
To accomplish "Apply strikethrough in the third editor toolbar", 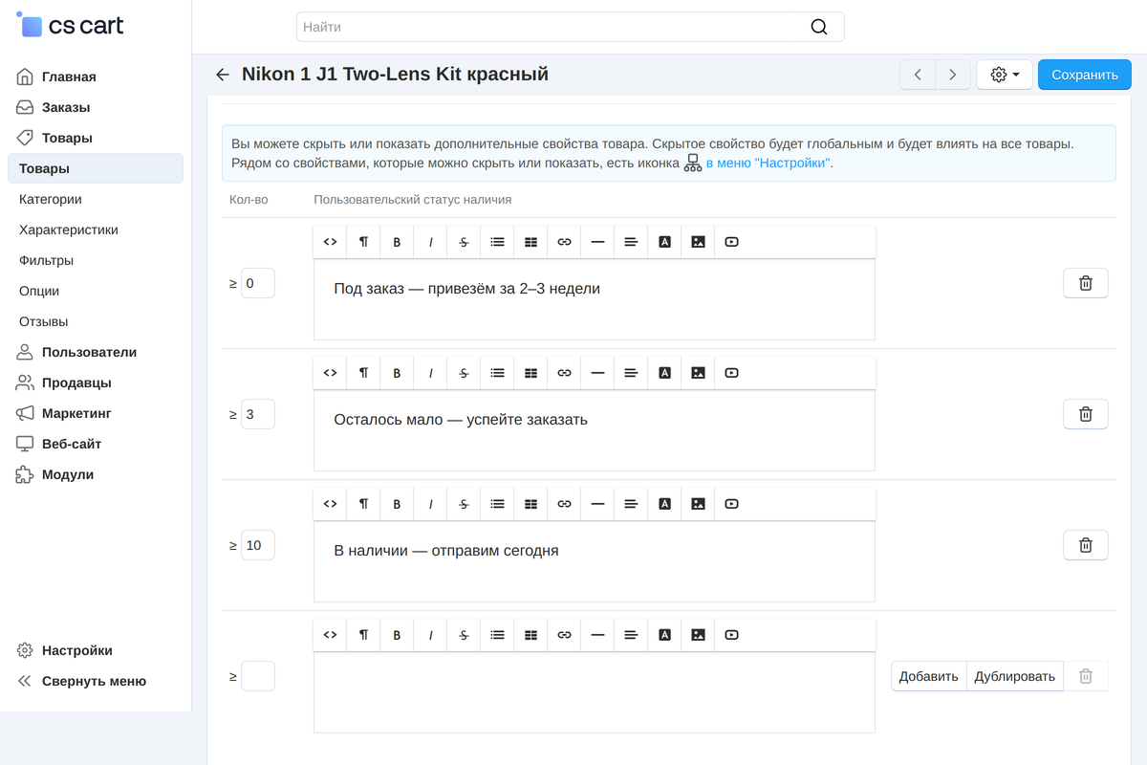I will point(464,504).
